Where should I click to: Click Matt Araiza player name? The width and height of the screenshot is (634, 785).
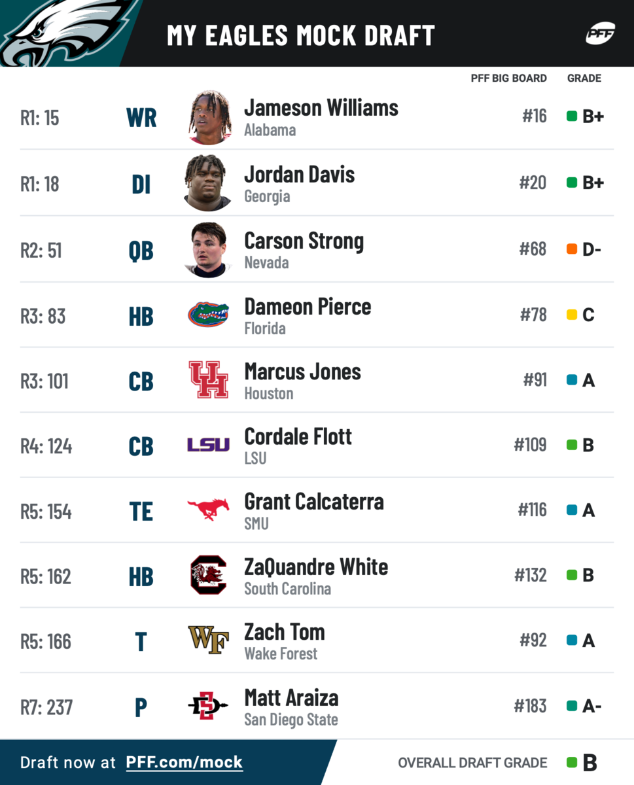[x=291, y=698]
